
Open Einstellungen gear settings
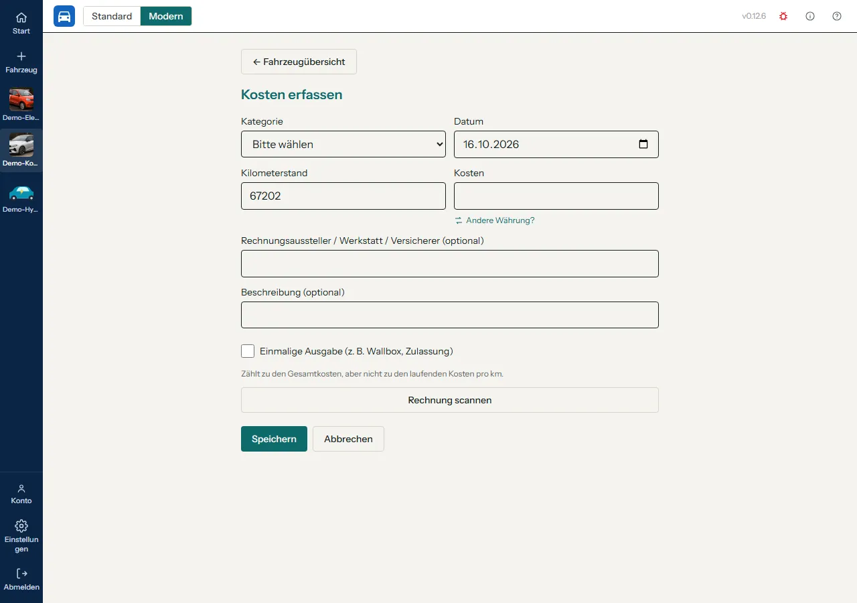[21, 535]
